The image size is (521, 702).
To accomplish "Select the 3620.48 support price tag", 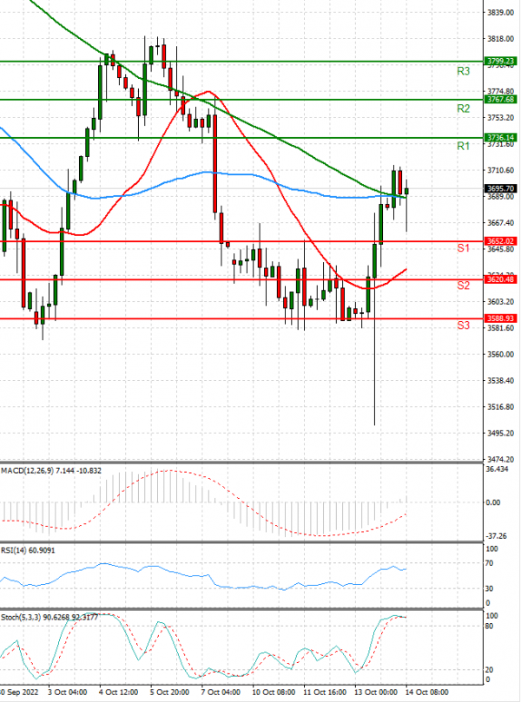I will [x=500, y=279].
